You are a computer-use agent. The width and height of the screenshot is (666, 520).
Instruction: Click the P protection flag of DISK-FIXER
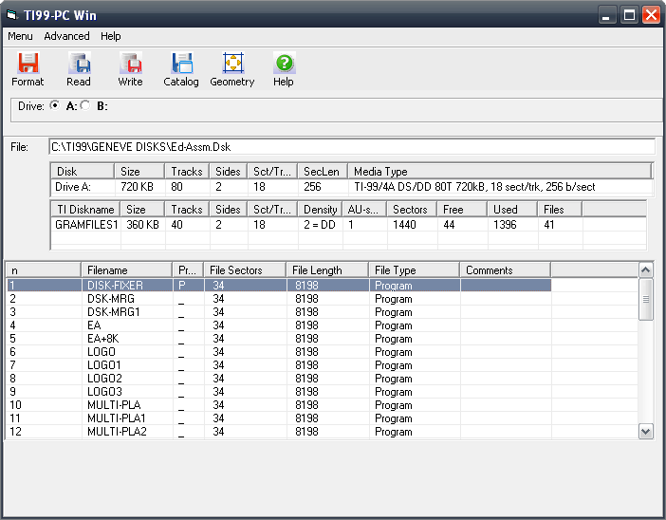point(182,286)
